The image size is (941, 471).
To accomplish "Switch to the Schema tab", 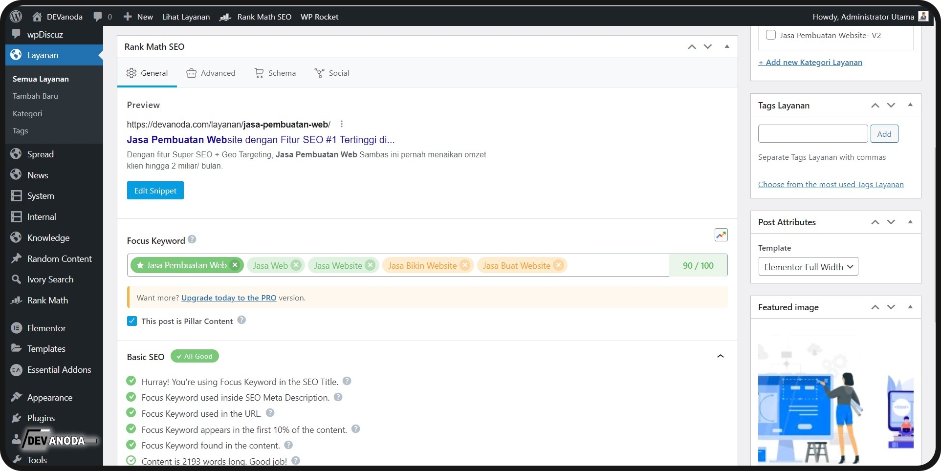I will coord(275,73).
